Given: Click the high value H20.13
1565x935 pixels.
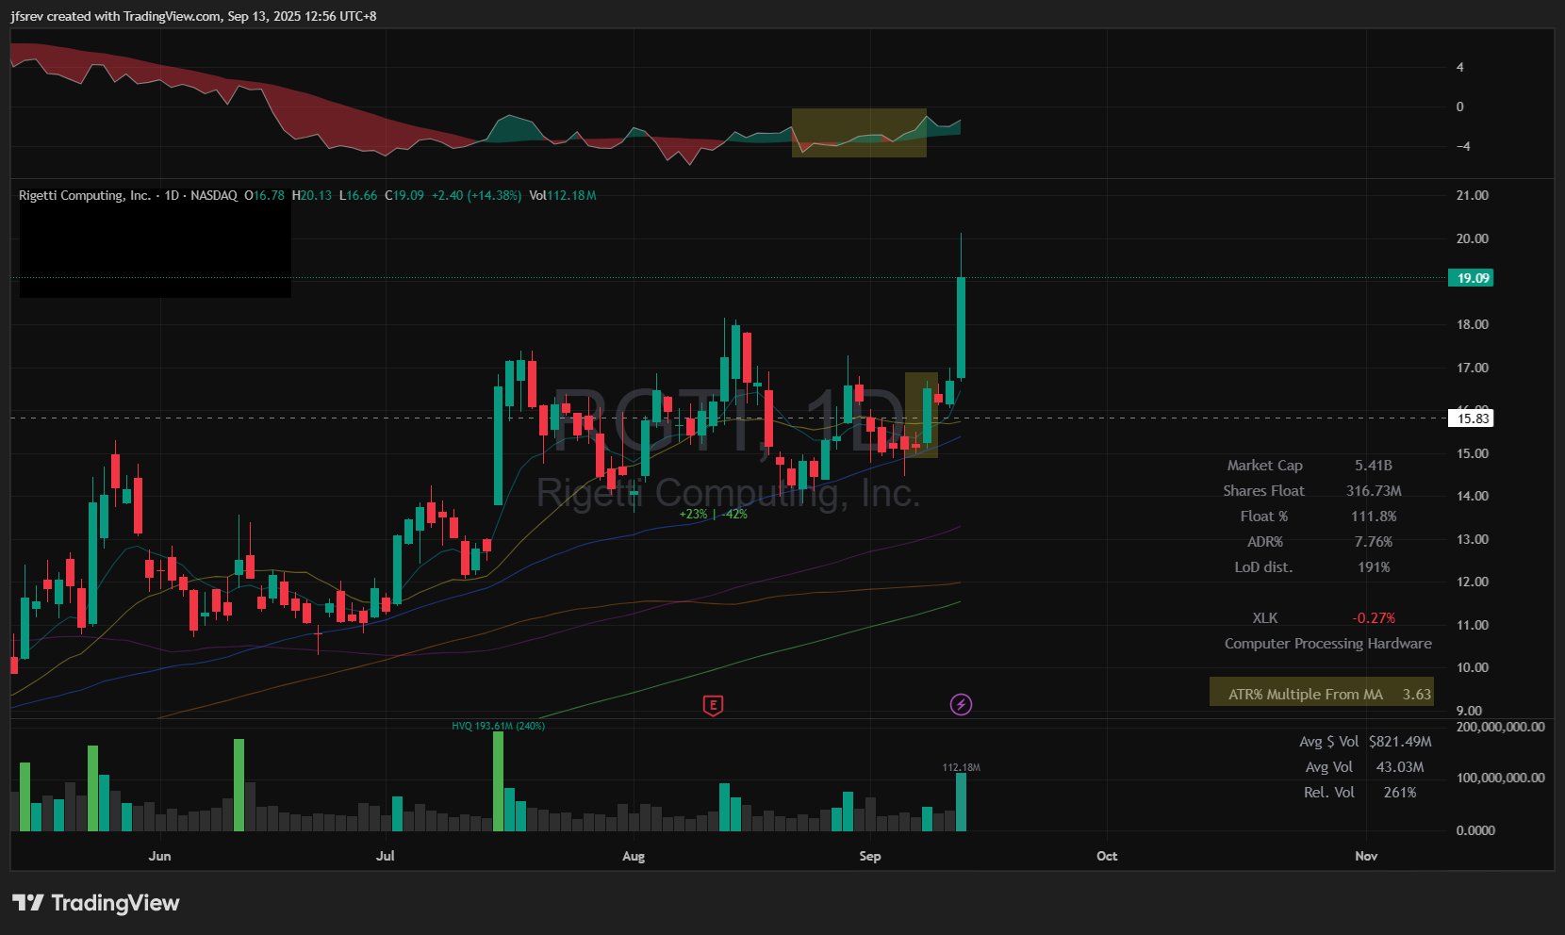Looking at the screenshot, I should [312, 195].
